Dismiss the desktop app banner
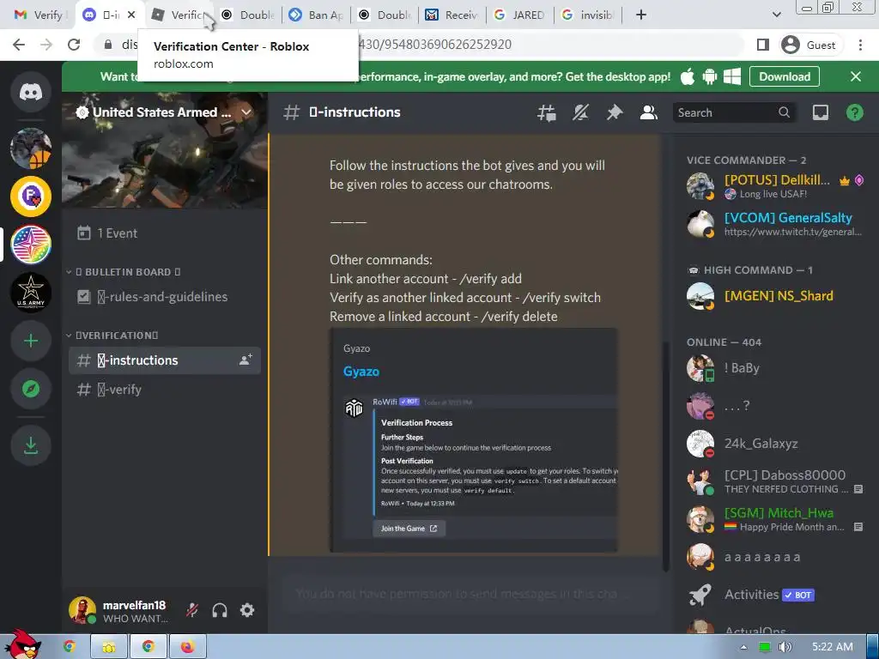 point(856,76)
